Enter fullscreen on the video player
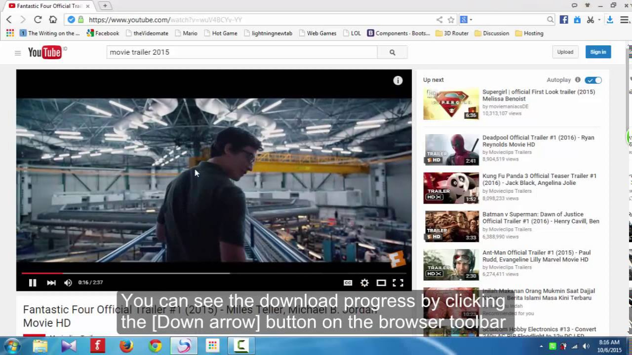The image size is (632, 355). click(x=398, y=283)
